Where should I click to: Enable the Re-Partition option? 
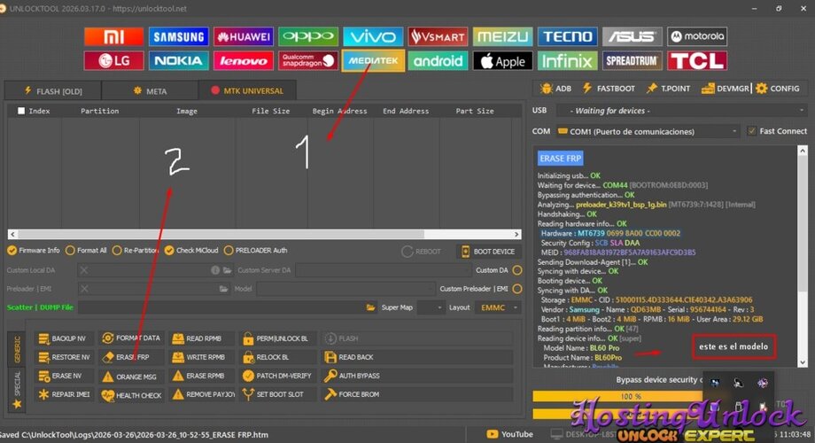pos(136,250)
